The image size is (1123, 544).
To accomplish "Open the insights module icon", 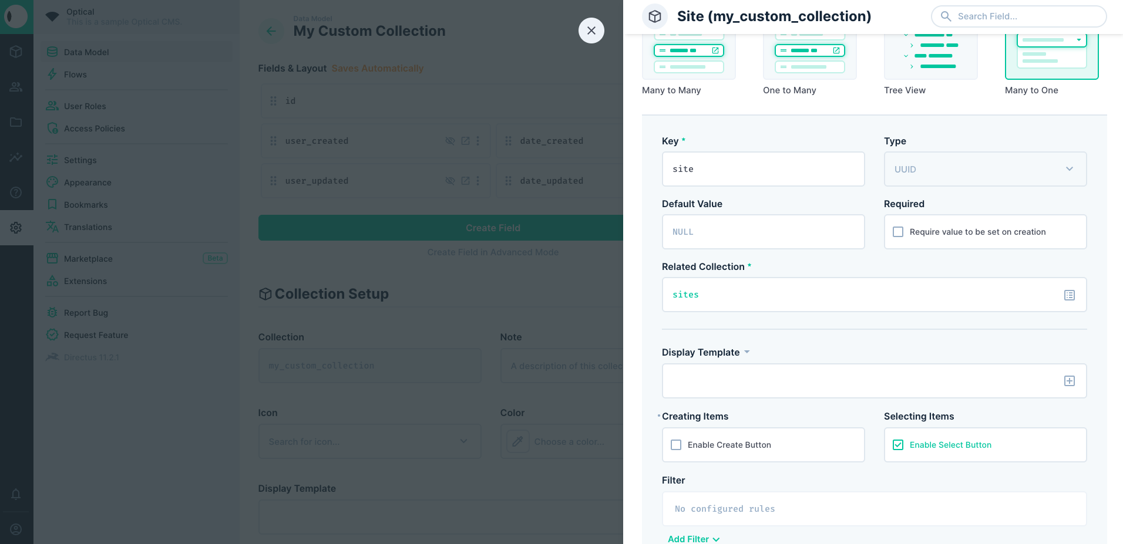I will [x=16, y=157].
